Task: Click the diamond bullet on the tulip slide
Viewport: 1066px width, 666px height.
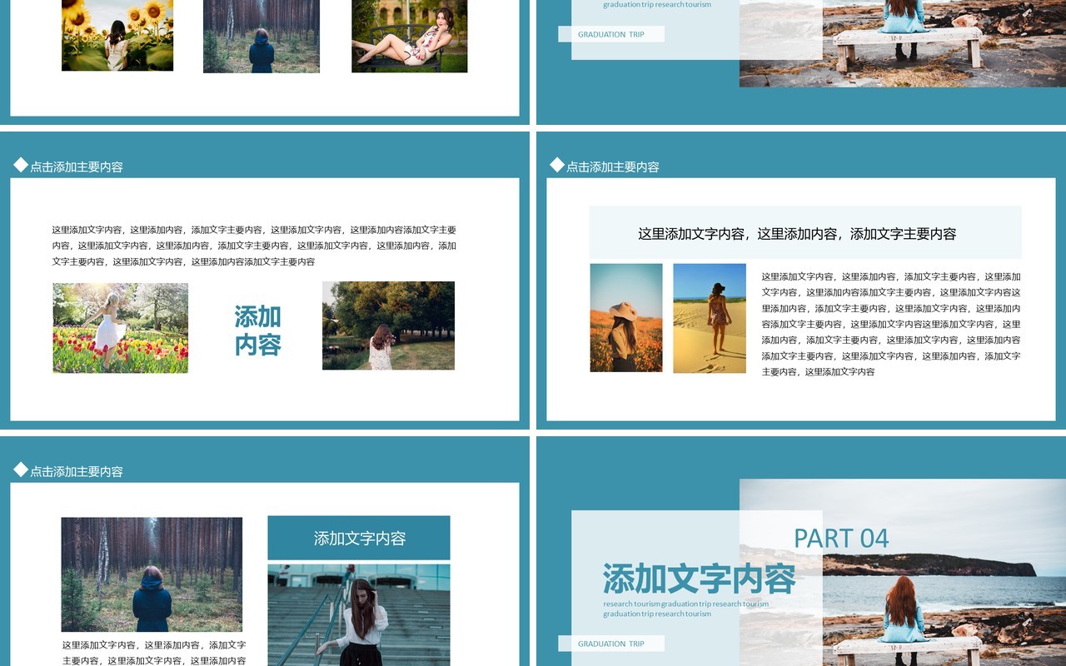Action: [21, 165]
